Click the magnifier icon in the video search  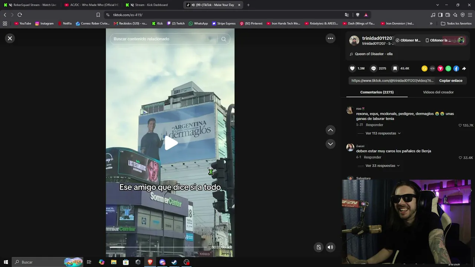tap(223, 39)
